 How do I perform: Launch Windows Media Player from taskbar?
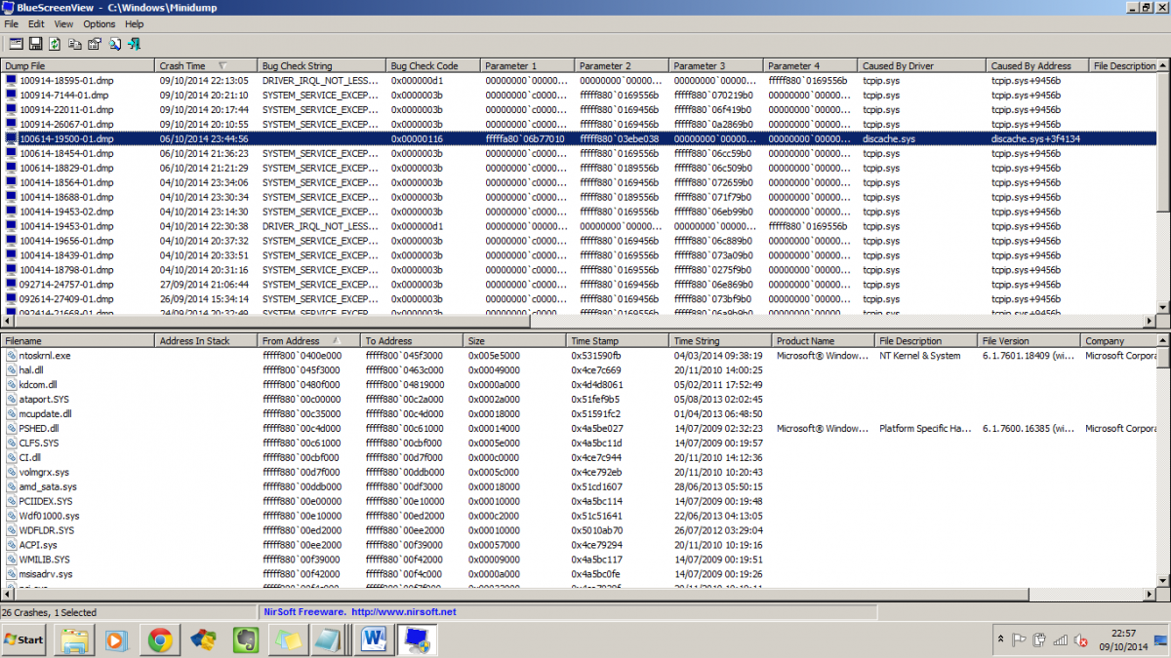(117, 640)
